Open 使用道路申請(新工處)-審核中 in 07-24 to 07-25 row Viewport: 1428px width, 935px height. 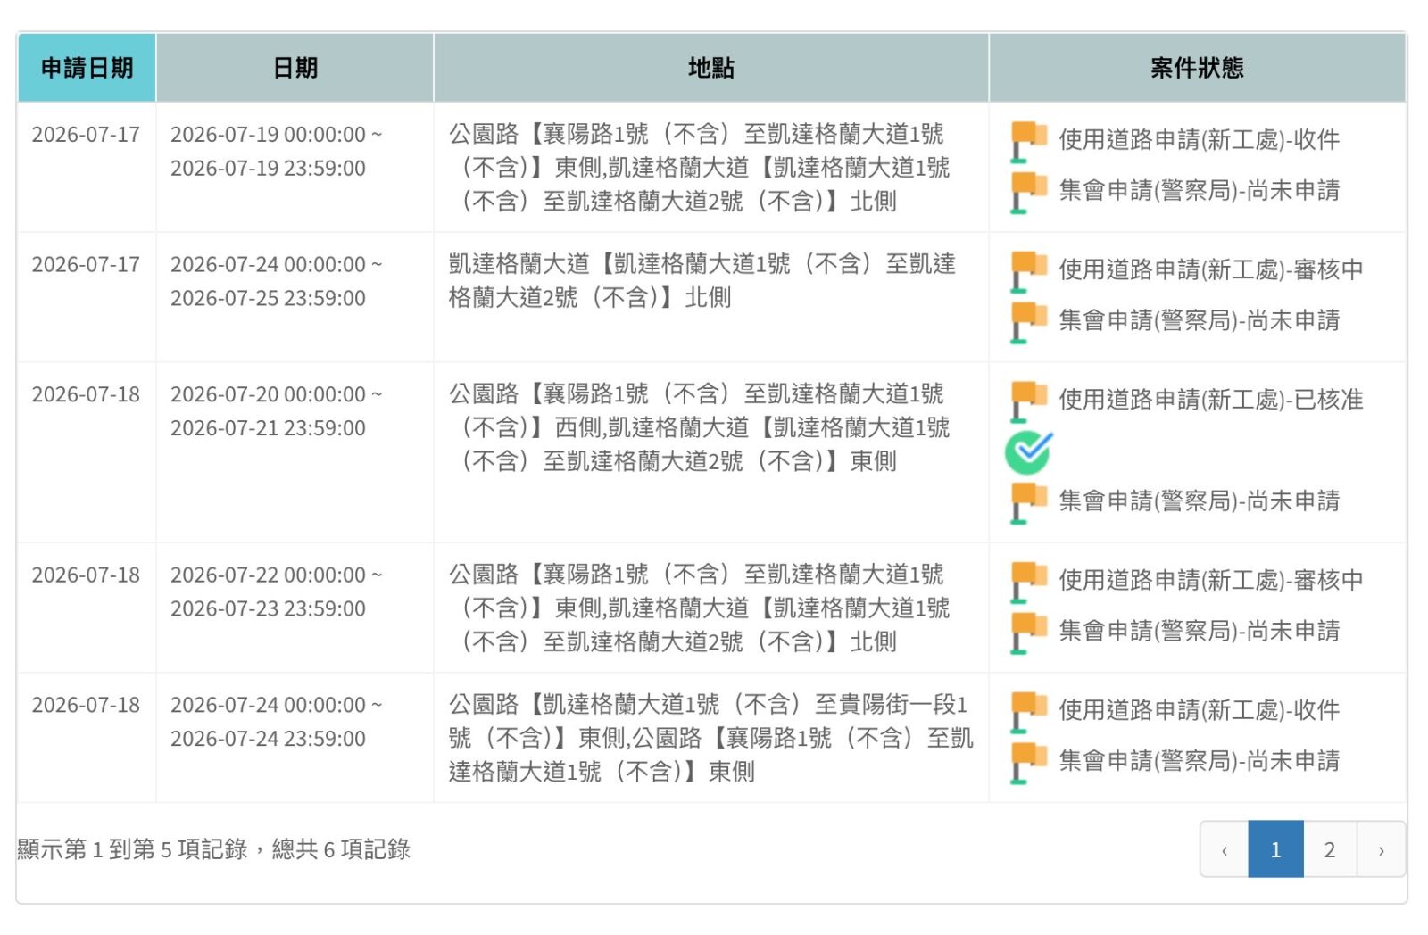[x=1211, y=270]
